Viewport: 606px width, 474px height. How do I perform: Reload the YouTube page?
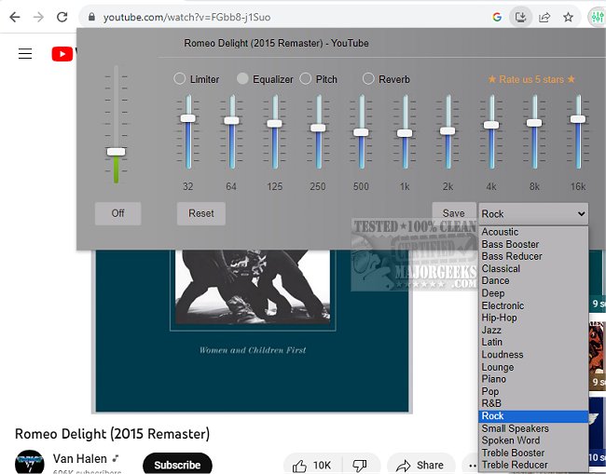(x=62, y=17)
